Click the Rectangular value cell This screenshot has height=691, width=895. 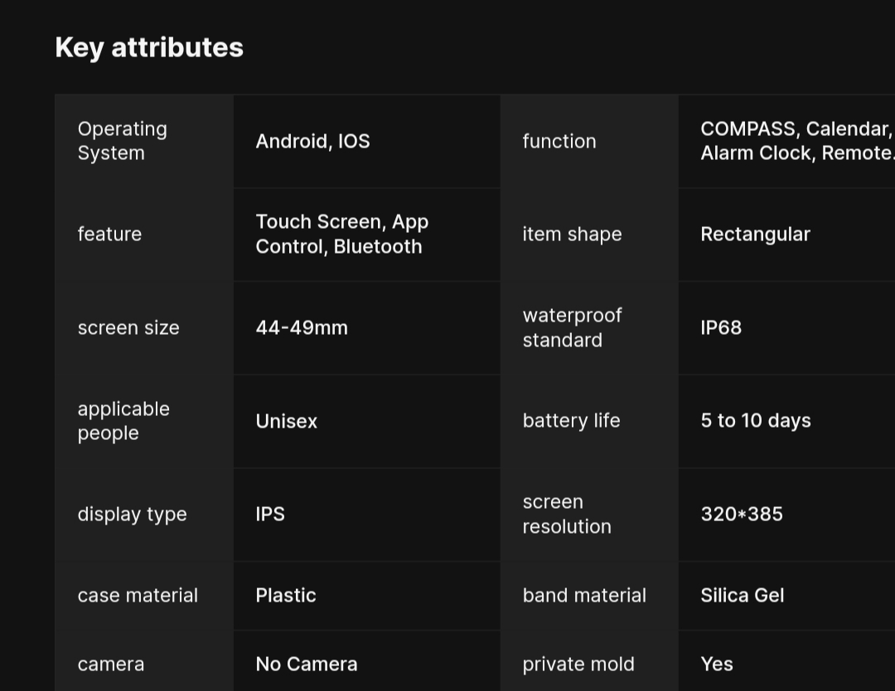point(755,234)
